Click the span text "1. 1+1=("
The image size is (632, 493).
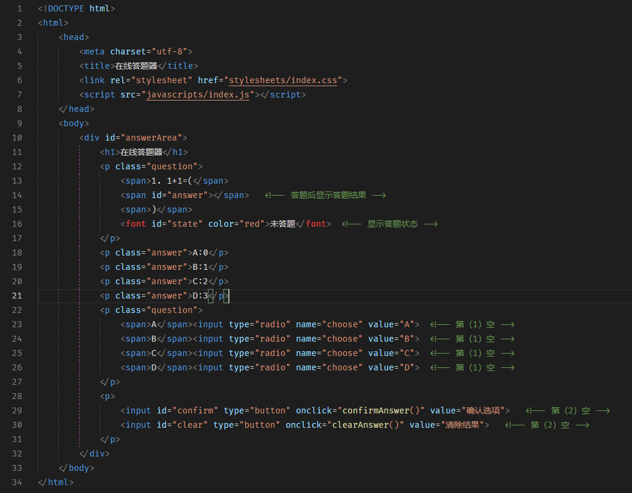(172, 181)
